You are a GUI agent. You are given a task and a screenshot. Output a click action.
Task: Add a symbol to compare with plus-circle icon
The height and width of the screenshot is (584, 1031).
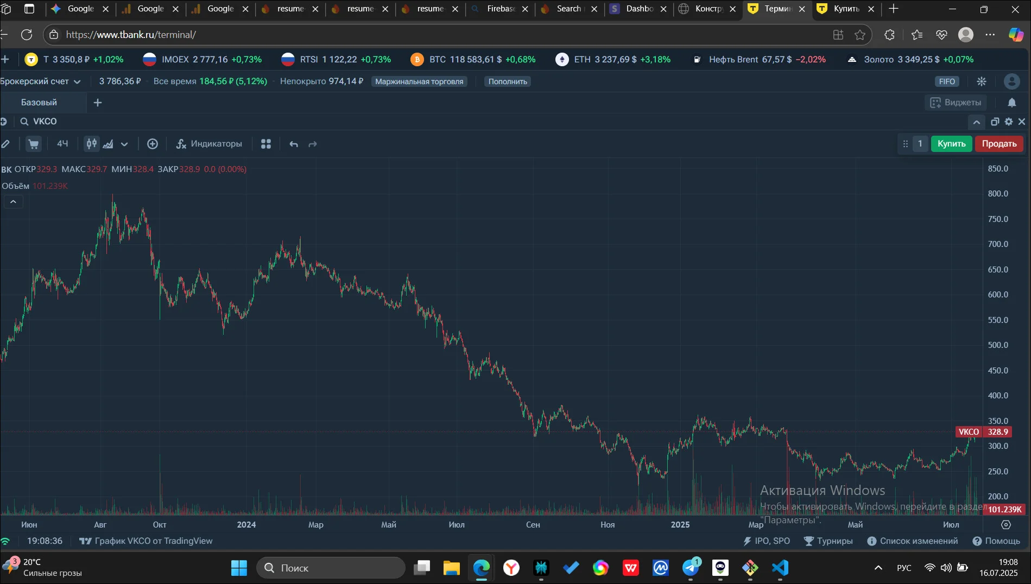tap(153, 144)
